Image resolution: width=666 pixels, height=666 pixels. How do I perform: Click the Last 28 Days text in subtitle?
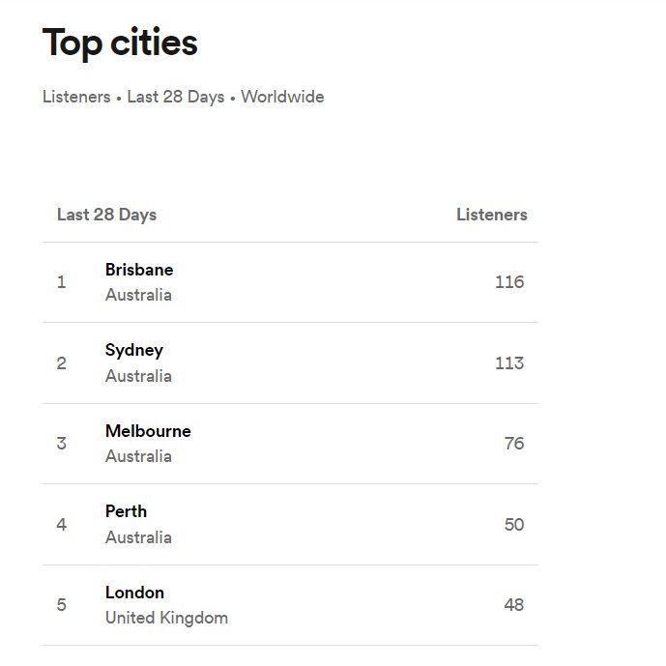(x=176, y=97)
